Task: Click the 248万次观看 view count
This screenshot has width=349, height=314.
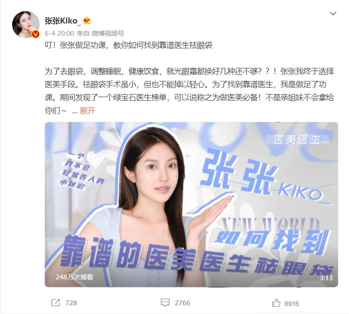Action: (74, 277)
